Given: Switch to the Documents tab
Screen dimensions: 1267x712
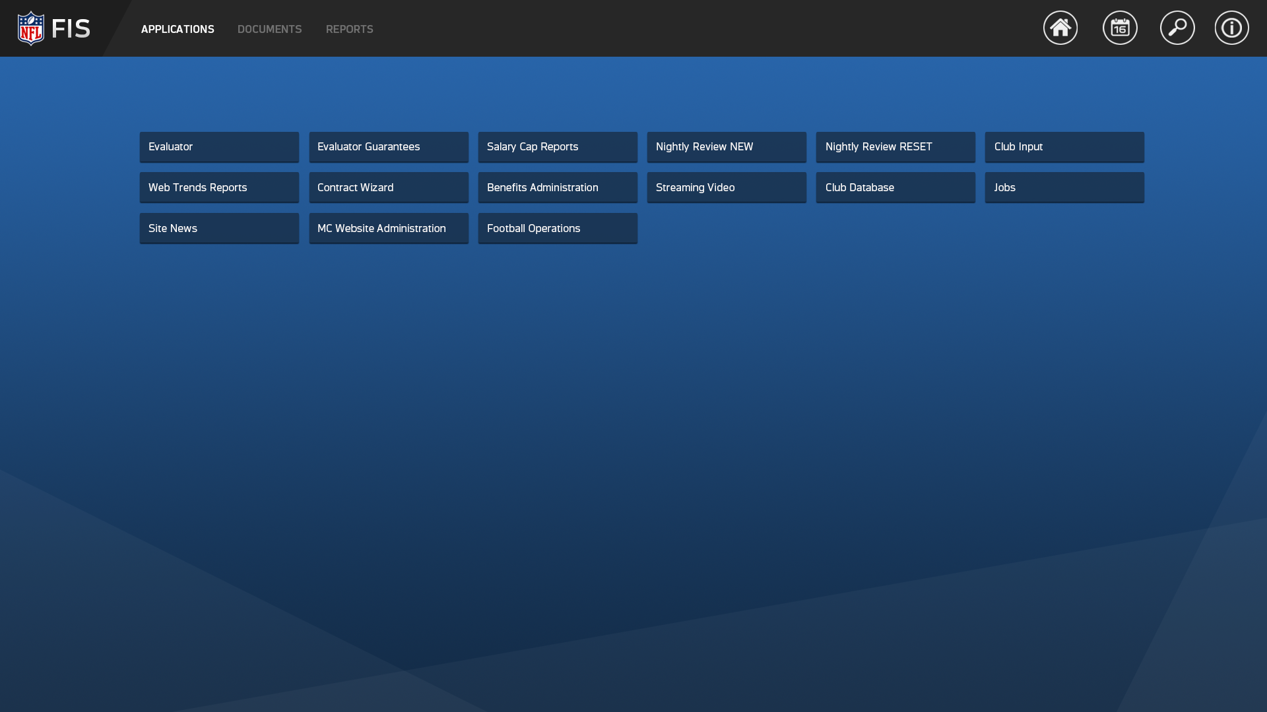Looking at the screenshot, I should (269, 29).
